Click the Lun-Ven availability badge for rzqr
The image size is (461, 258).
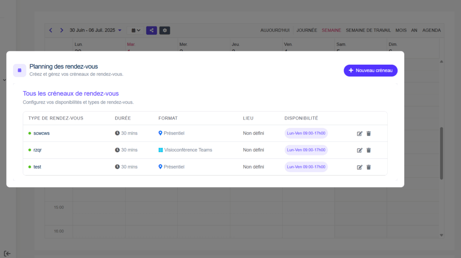click(x=306, y=150)
